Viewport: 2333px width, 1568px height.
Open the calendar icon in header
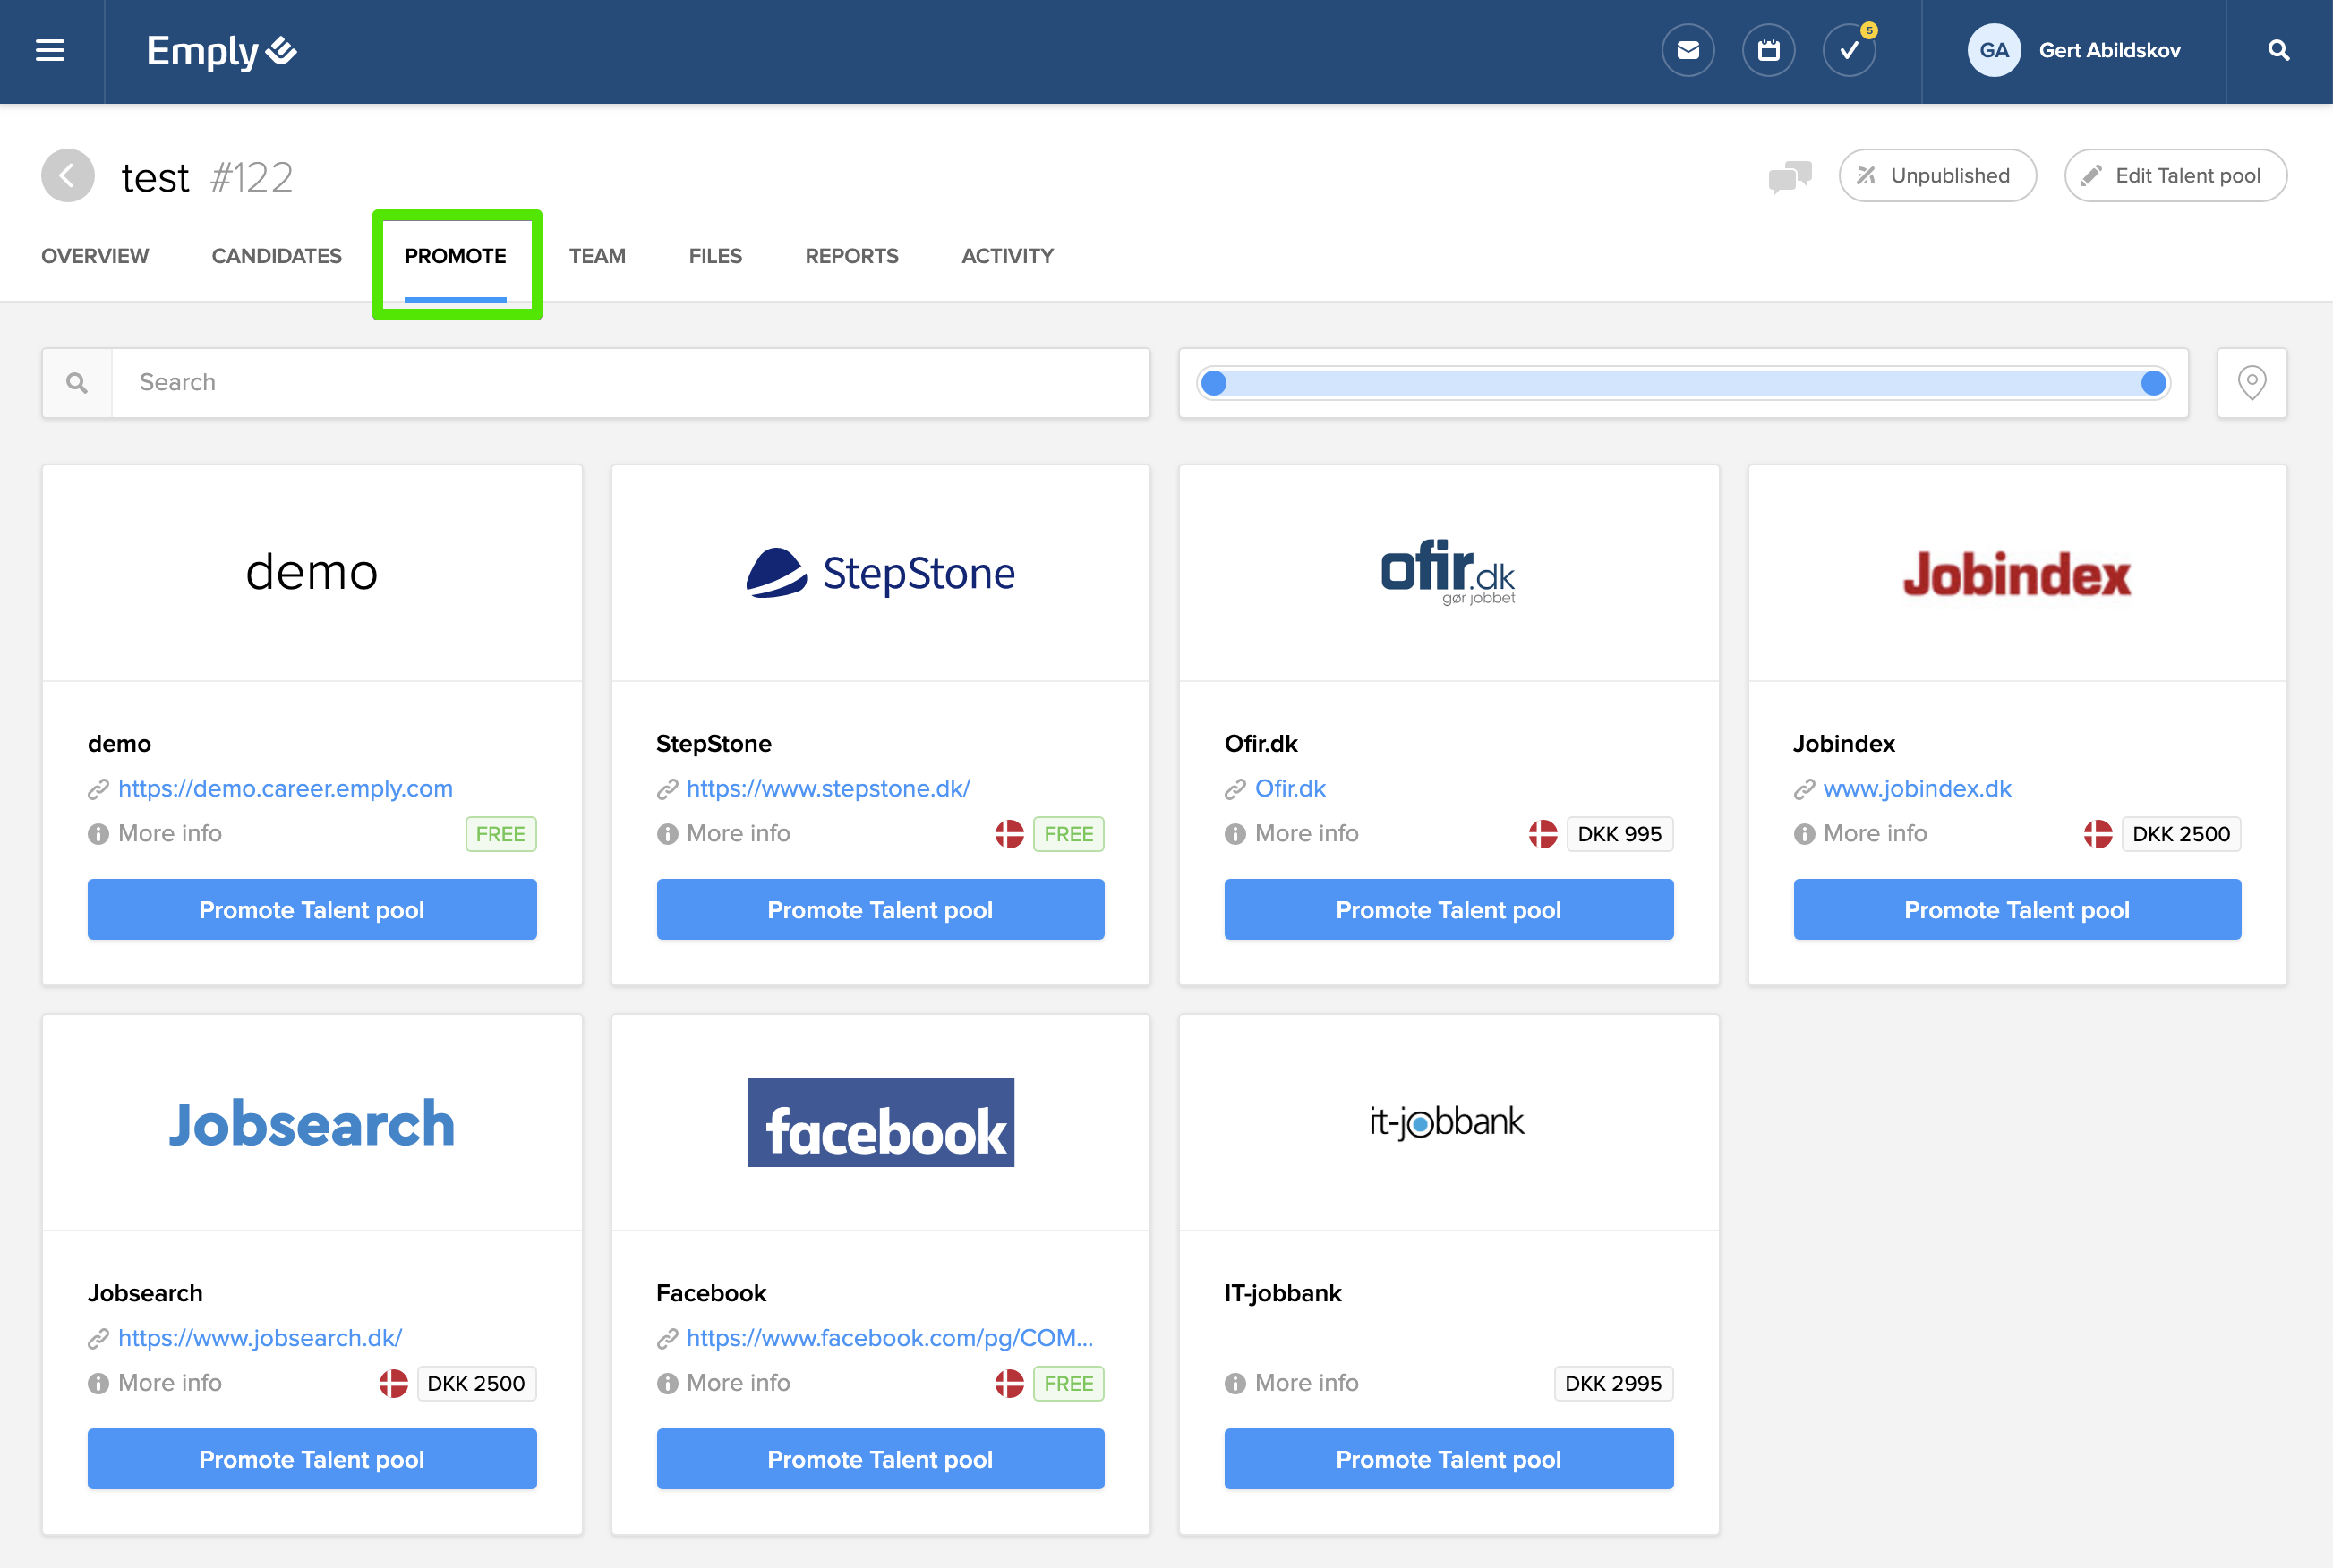click(1768, 50)
